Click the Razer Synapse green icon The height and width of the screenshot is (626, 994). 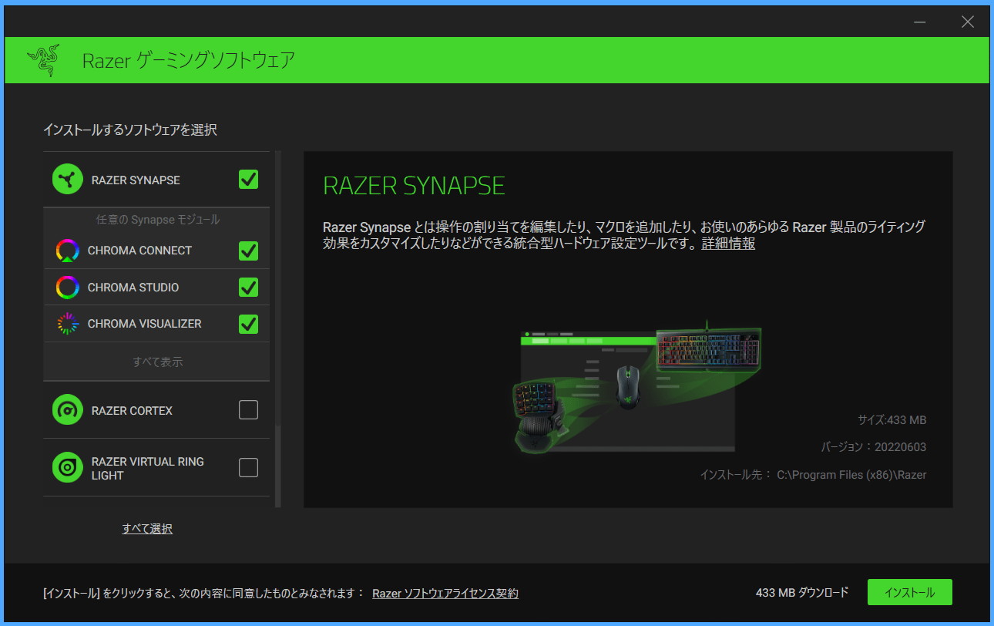(68, 180)
